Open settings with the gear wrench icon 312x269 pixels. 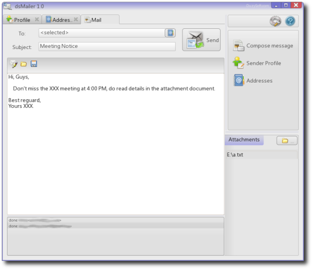pos(276,21)
